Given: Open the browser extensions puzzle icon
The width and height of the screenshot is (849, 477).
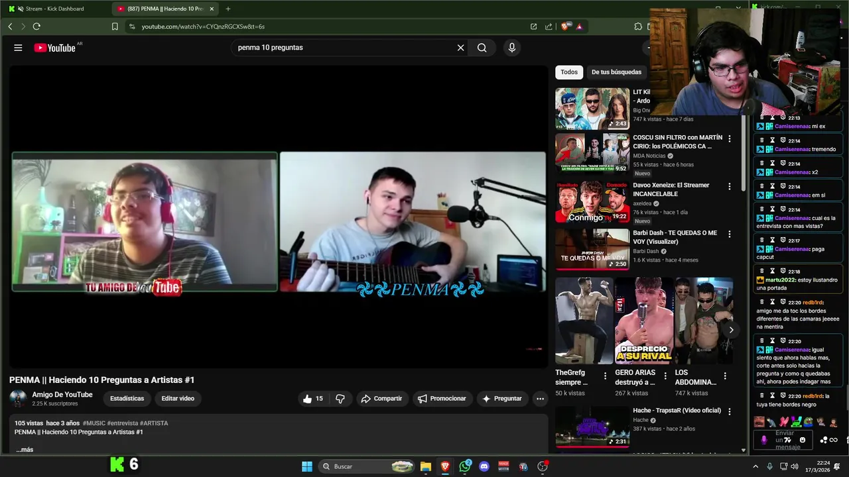Looking at the screenshot, I should 638,26.
